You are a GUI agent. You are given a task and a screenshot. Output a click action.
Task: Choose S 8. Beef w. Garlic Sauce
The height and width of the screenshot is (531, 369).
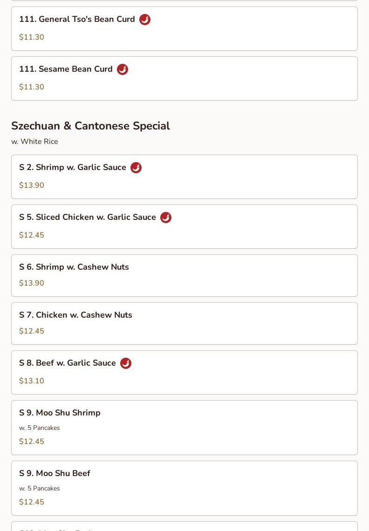point(184,373)
